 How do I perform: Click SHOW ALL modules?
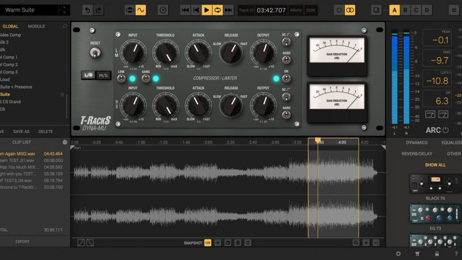(x=435, y=165)
